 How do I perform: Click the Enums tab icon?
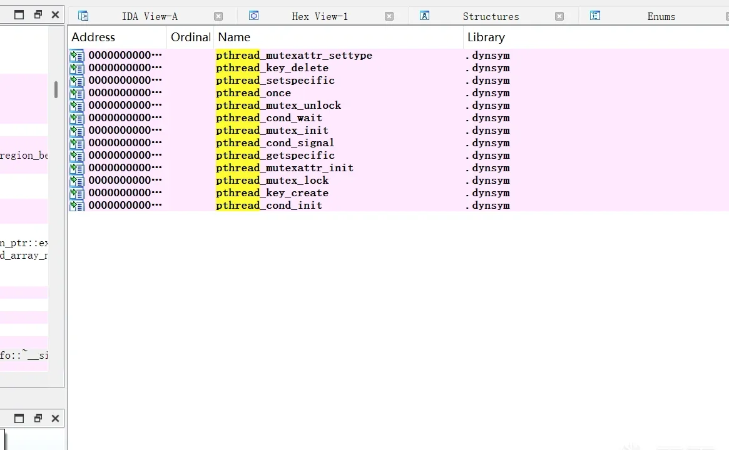pyautogui.click(x=594, y=16)
